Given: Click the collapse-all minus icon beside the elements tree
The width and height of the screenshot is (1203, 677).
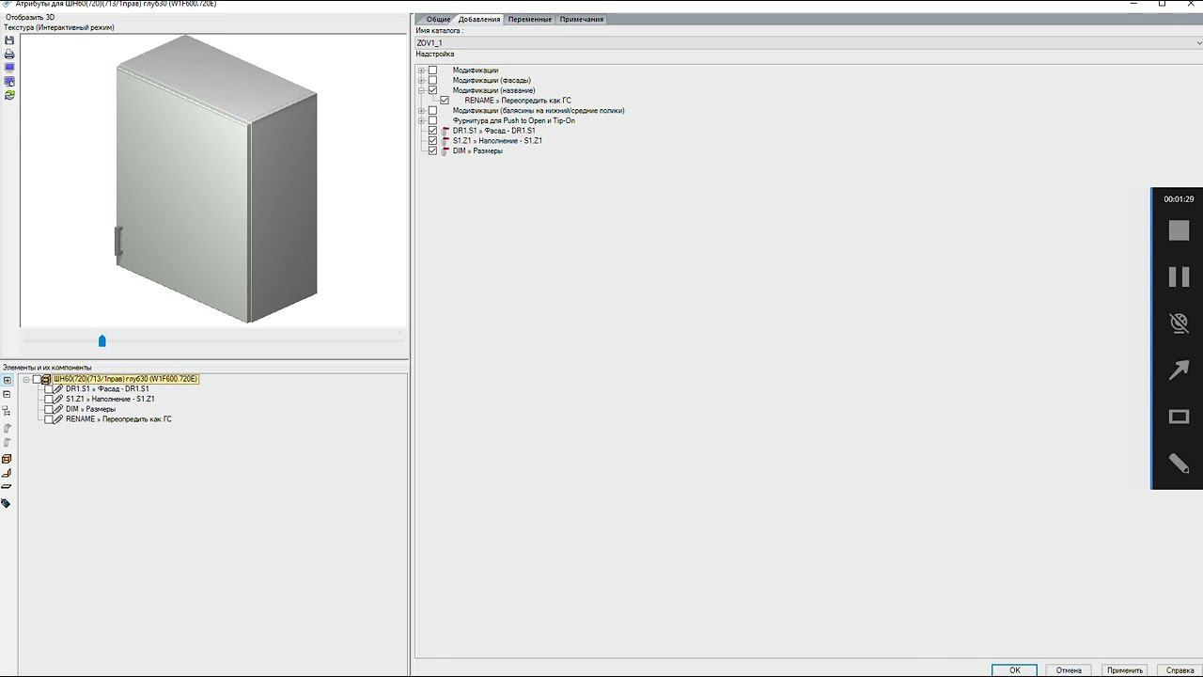Looking at the screenshot, I should (7, 395).
